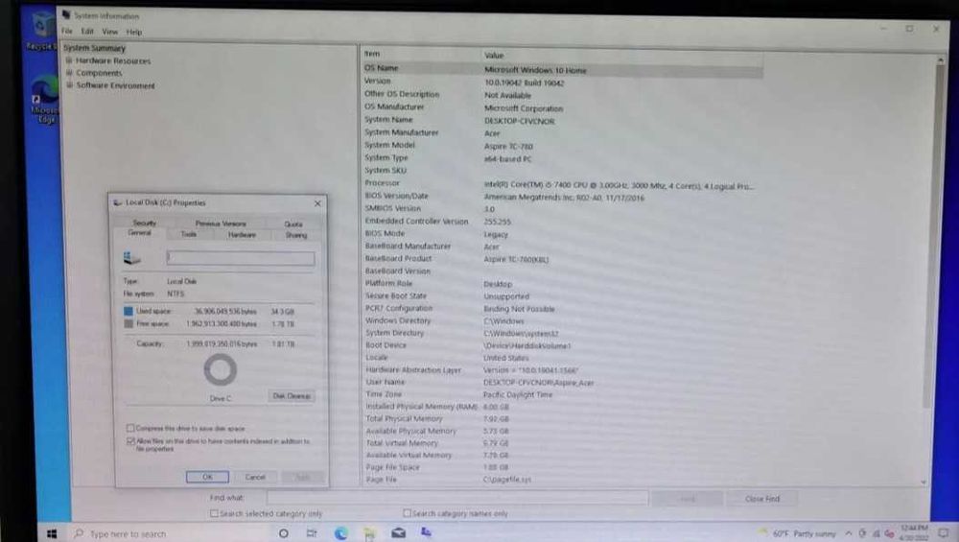The image size is (959, 542).
Task: Switch to the Previous Versions tab
Action: tap(221, 224)
